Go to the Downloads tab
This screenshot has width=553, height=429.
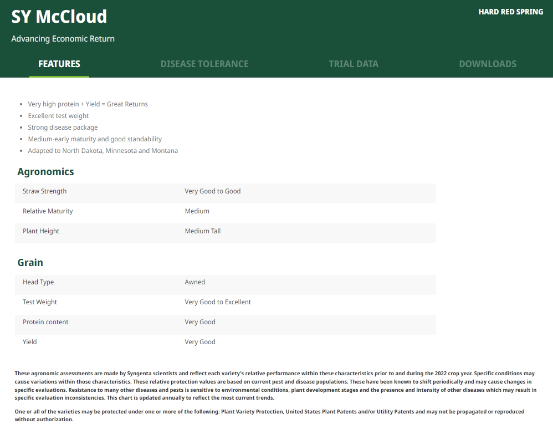[488, 64]
